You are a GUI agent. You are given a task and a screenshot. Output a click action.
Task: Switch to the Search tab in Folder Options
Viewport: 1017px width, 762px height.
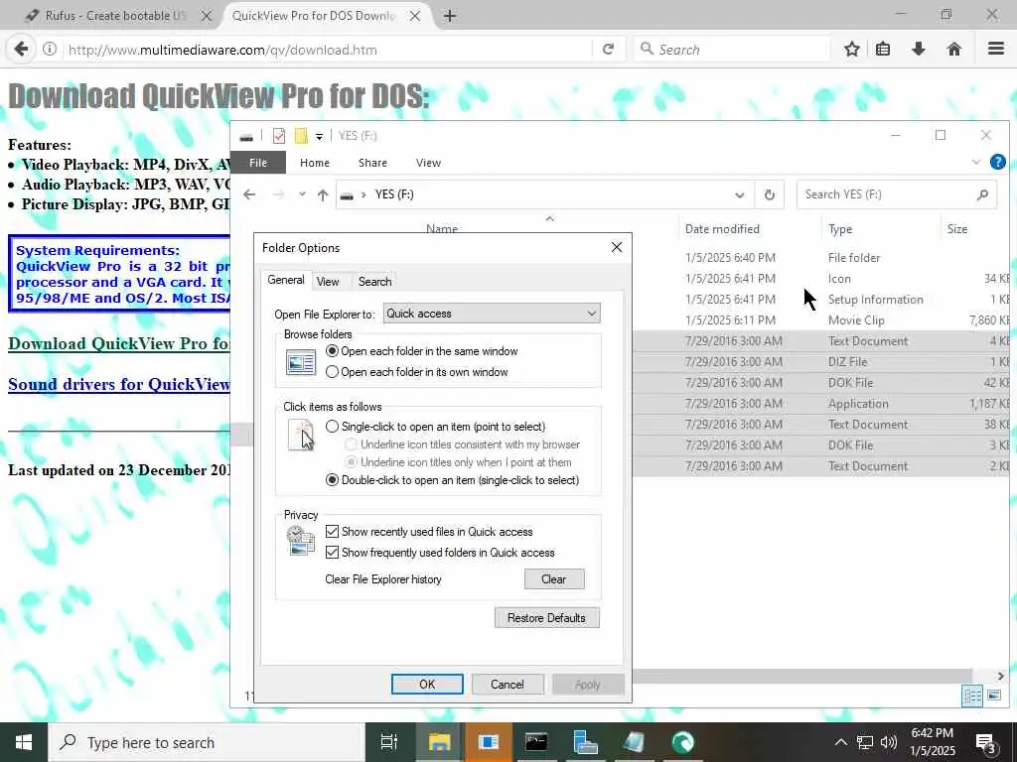coord(374,281)
